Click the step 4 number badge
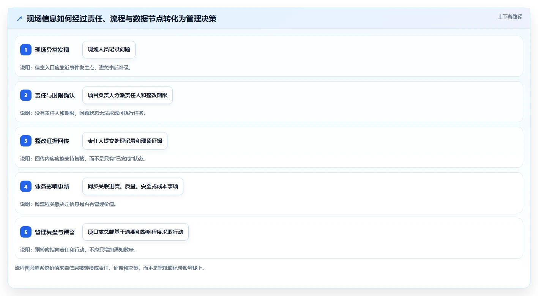Viewport: 538px width, 296px height. click(26, 186)
